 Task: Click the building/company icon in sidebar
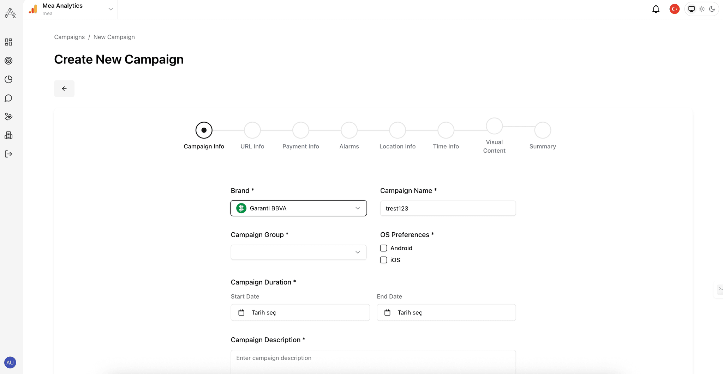click(9, 135)
